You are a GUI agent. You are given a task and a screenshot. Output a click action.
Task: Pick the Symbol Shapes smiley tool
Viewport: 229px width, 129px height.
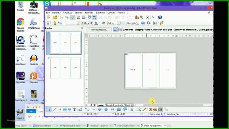point(106,109)
